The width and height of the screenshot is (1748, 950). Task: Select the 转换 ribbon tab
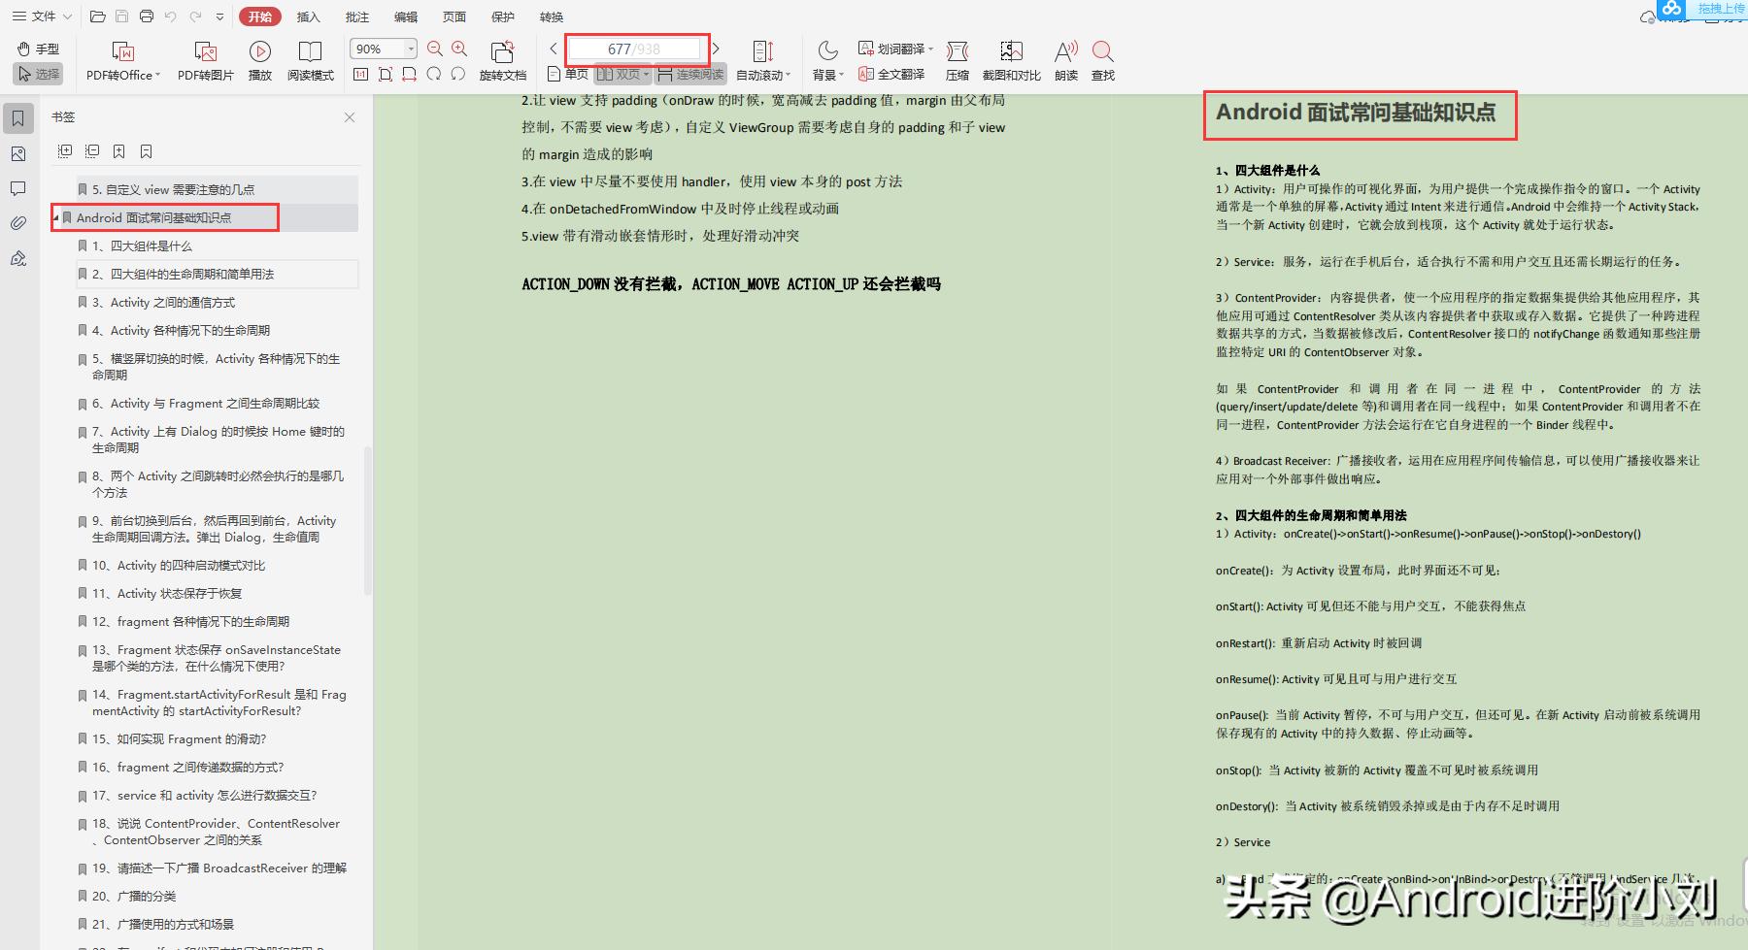coord(552,16)
